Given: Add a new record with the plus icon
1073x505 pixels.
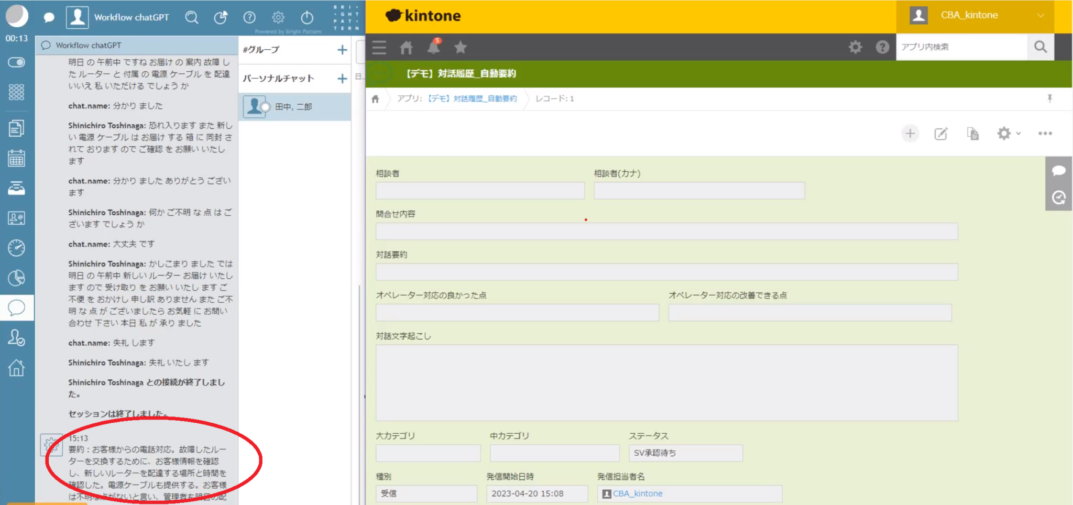Looking at the screenshot, I should (911, 134).
